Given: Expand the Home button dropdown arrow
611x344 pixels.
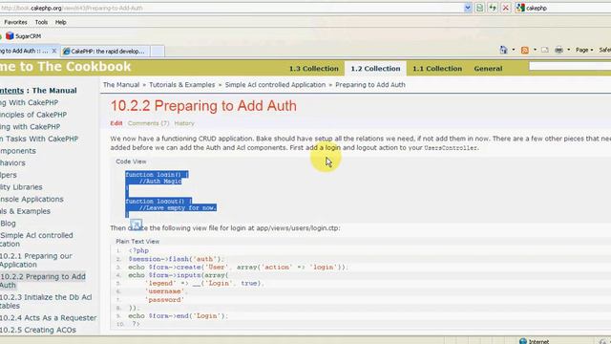Looking at the screenshot, I should tap(514, 50).
